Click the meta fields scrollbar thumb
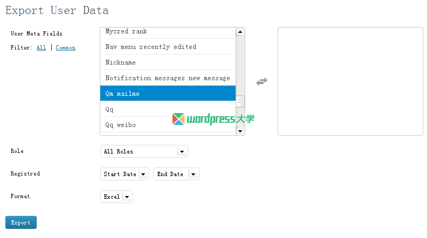Screen dimensions: 427x238 (x=240, y=101)
